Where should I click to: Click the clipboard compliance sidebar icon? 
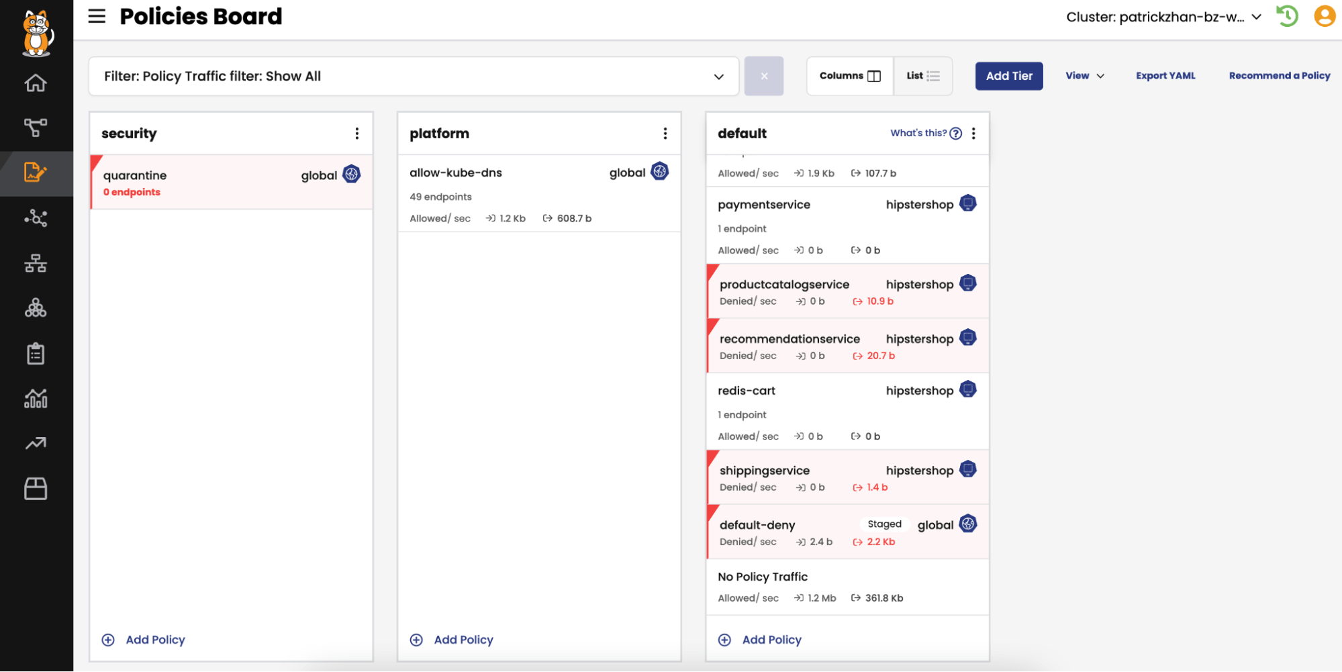click(36, 353)
